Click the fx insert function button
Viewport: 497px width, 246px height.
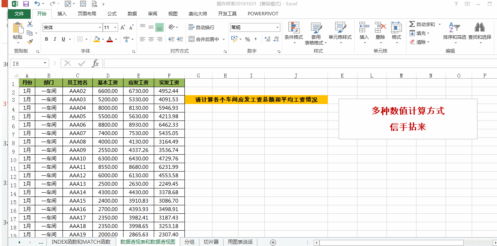tap(95, 64)
